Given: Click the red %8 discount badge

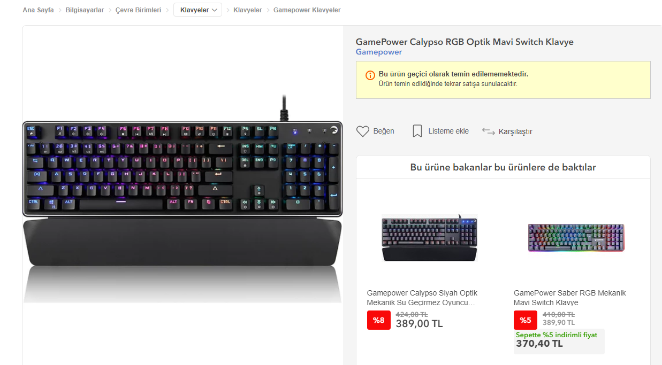Looking at the screenshot, I should tap(379, 320).
